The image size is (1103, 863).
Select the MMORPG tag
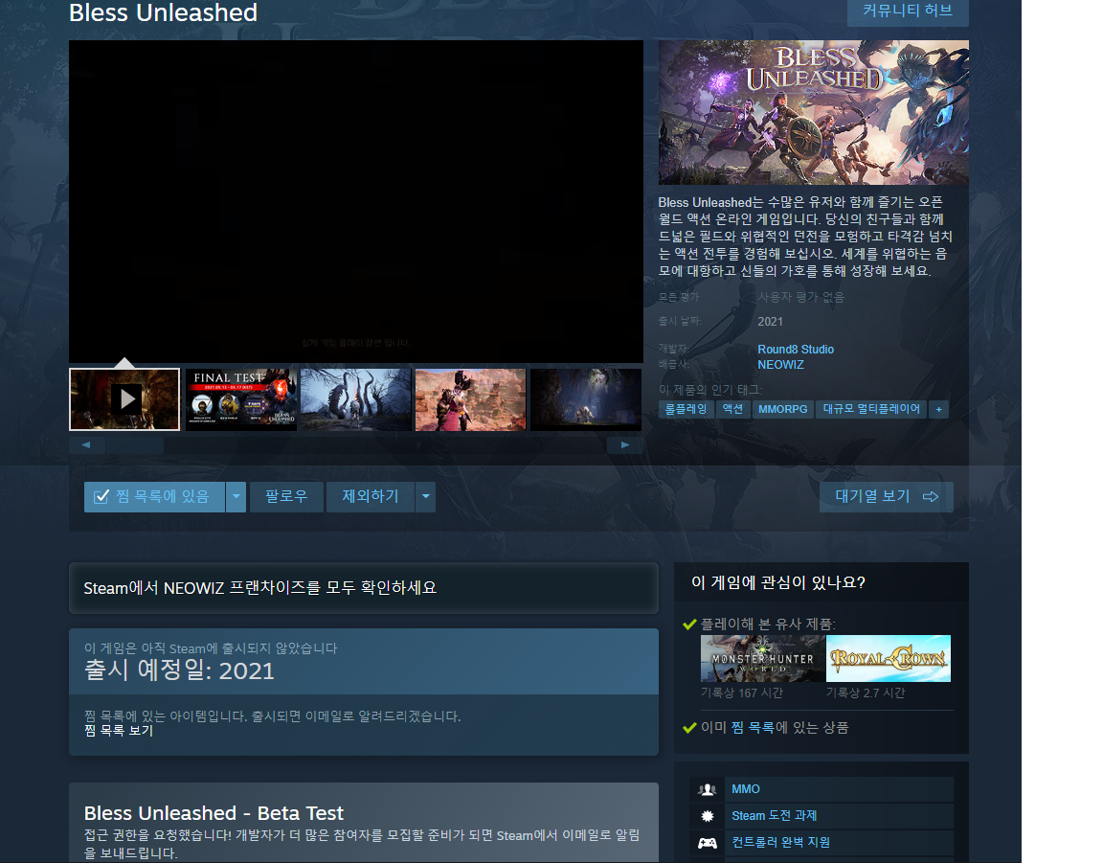pyautogui.click(x=782, y=410)
